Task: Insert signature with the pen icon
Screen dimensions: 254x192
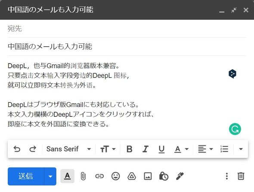Action: tap(180, 176)
